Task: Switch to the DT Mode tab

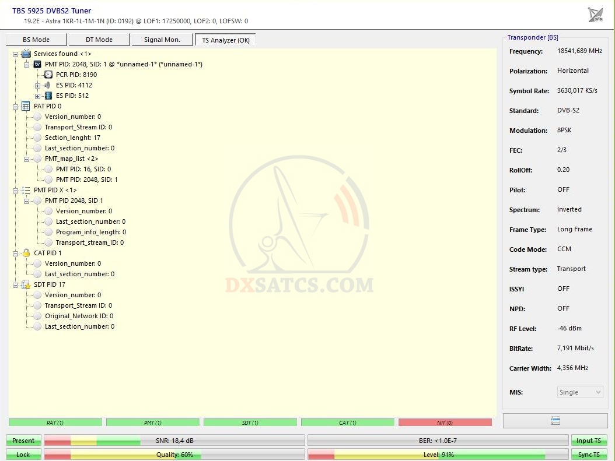Action: tap(99, 40)
